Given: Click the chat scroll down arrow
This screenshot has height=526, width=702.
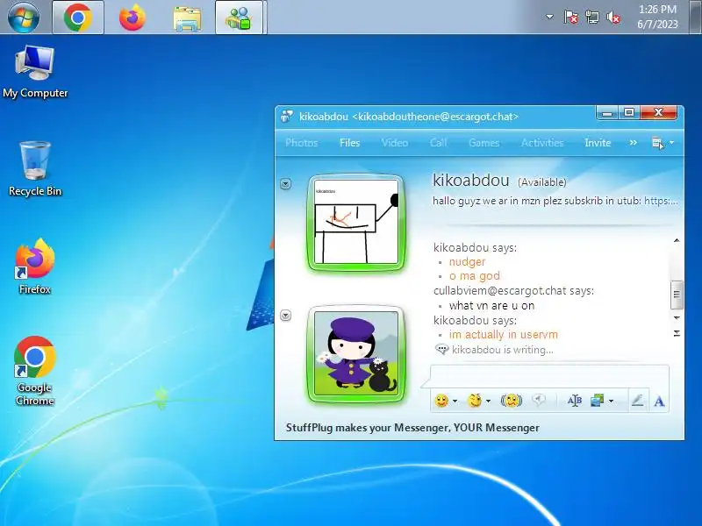Looking at the screenshot, I should coord(677,318).
